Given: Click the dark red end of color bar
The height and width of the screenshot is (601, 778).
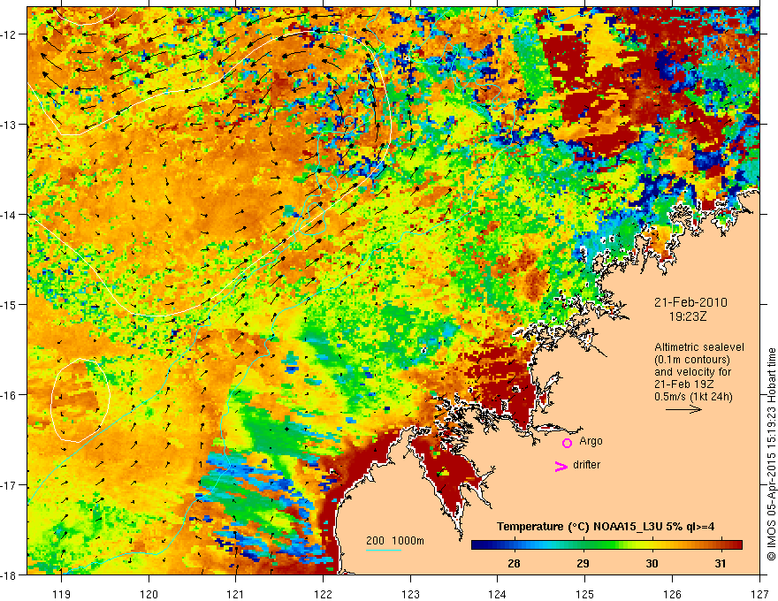Looking at the screenshot, I should coord(737,545).
